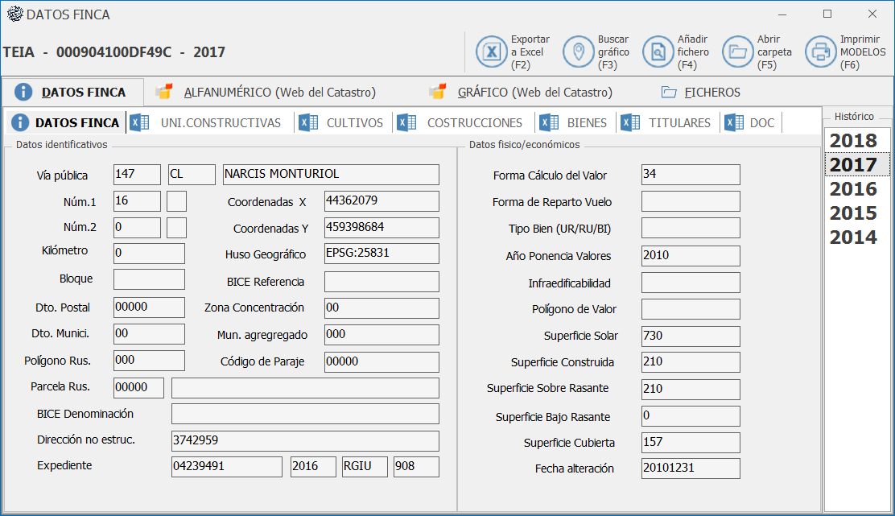
Task: Select the DOC subtab
Action: click(761, 123)
